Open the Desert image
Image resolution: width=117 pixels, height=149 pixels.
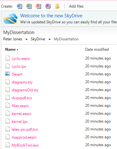click(17, 74)
